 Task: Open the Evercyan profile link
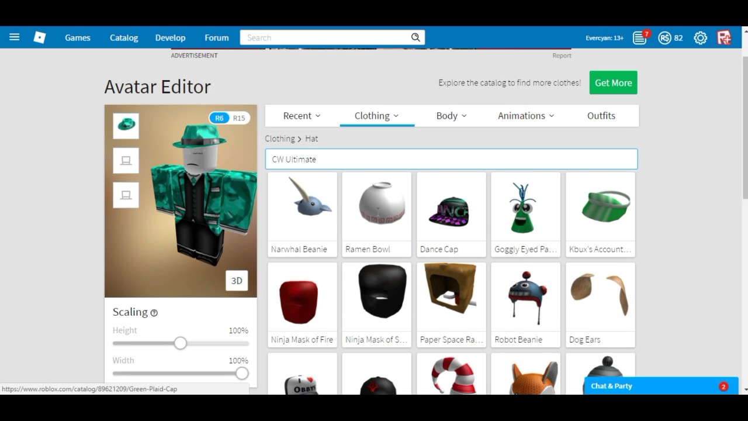tap(605, 38)
